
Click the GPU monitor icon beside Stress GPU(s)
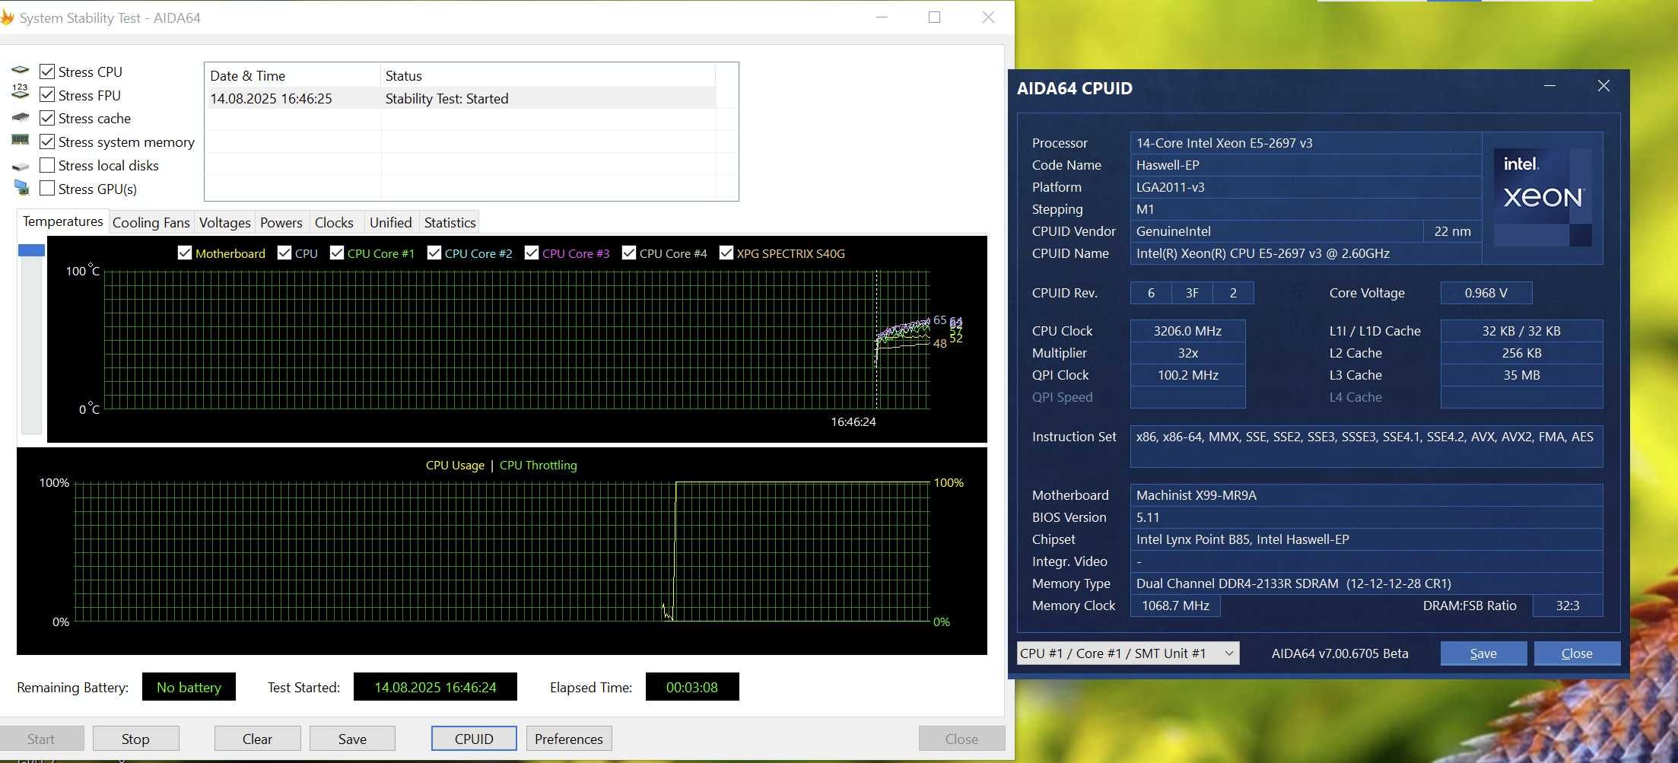21,187
